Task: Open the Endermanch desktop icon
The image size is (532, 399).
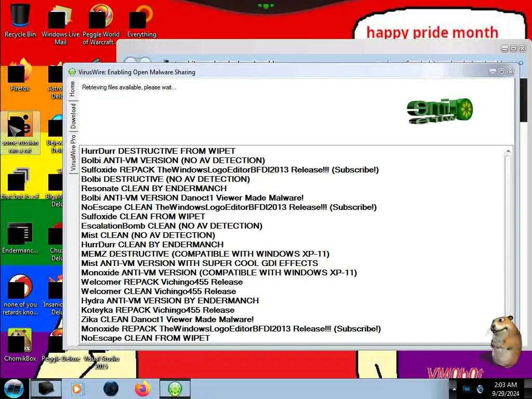Action: click(20, 237)
